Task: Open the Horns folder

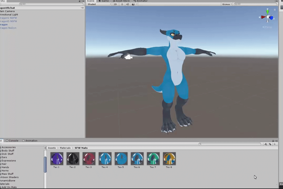Action: (x=5, y=171)
